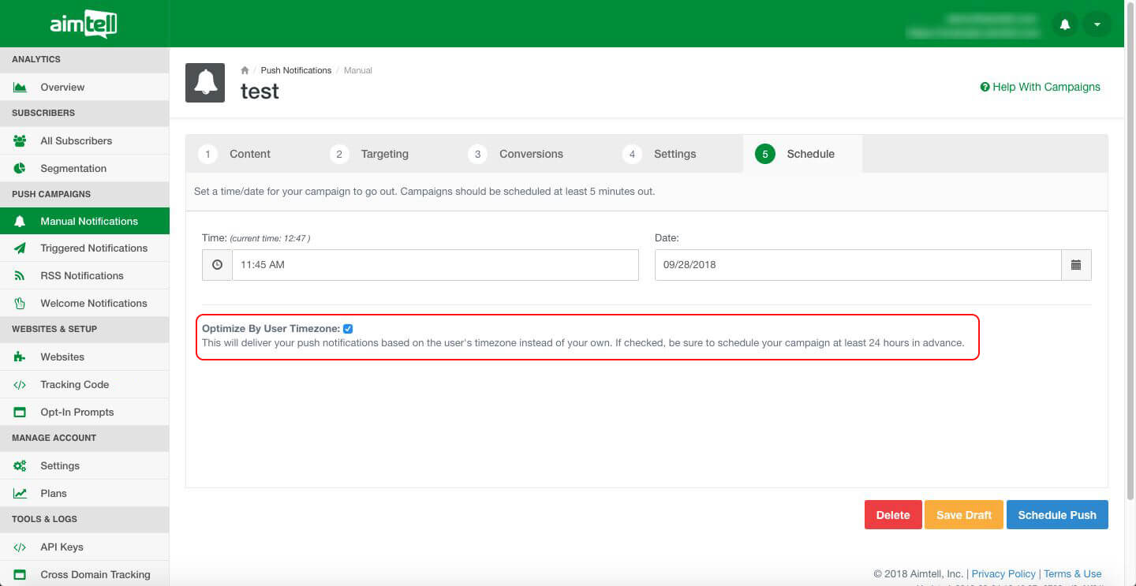Go to the Conversions step tab

point(517,154)
